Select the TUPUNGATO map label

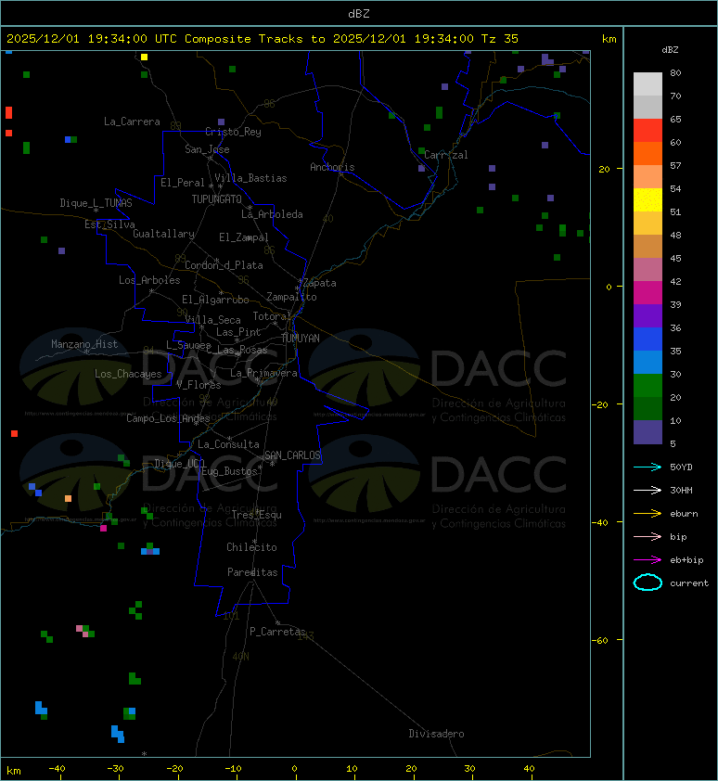[x=217, y=199]
